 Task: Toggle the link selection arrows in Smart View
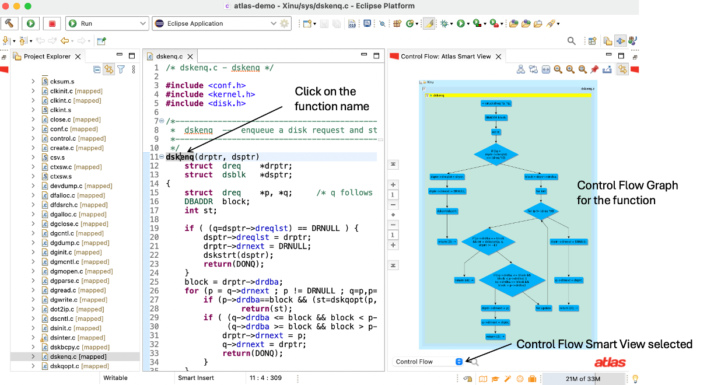[622, 69]
